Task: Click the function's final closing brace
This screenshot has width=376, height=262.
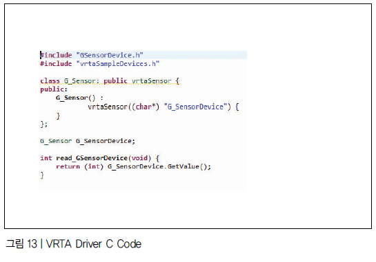Action: point(42,175)
